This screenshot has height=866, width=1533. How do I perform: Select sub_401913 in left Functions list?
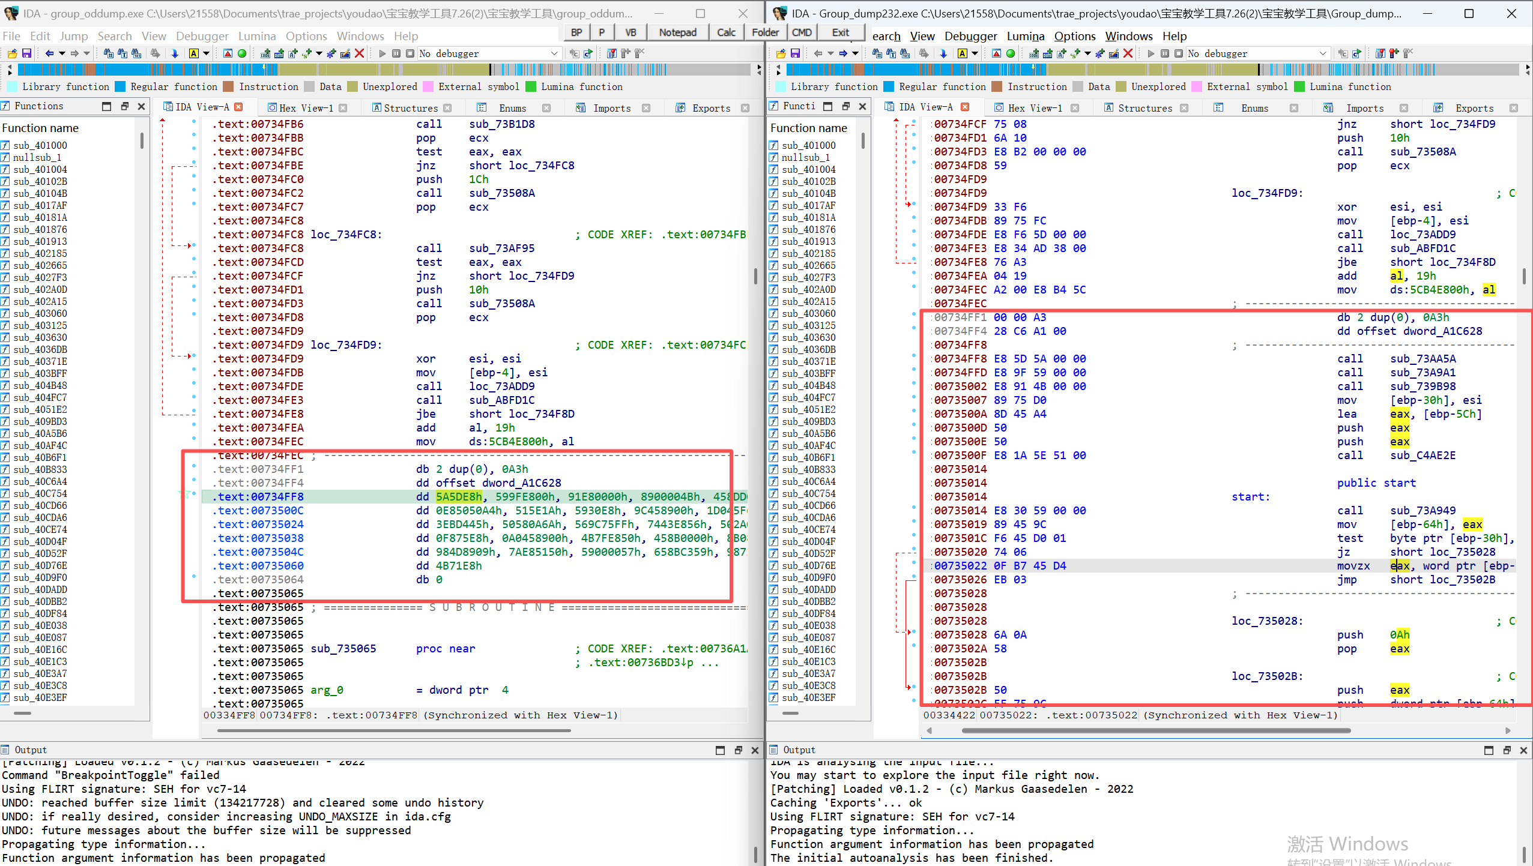tap(40, 241)
